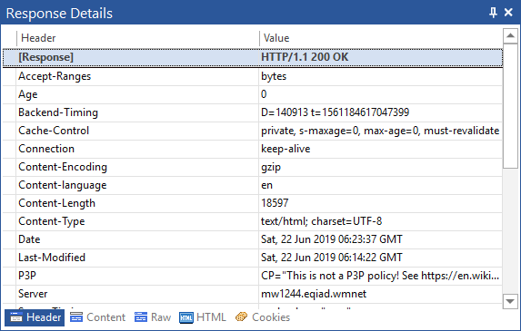Select the HTTP/1.1 200 OK value
521x331 pixels.
tap(305, 57)
